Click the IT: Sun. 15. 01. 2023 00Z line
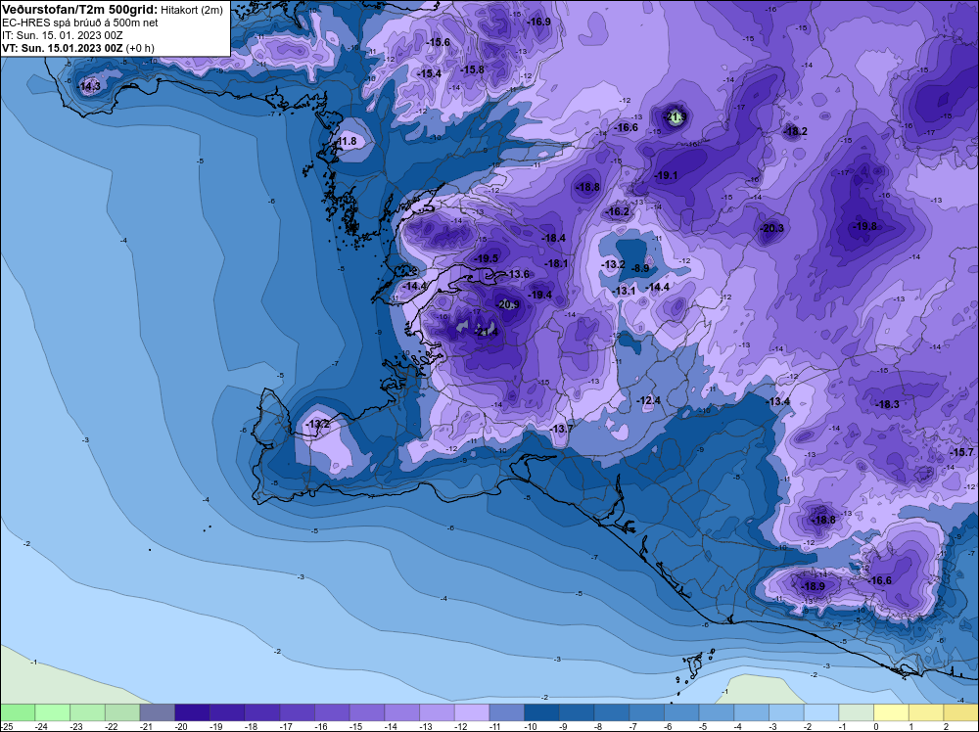979x732 pixels. pos(63,35)
